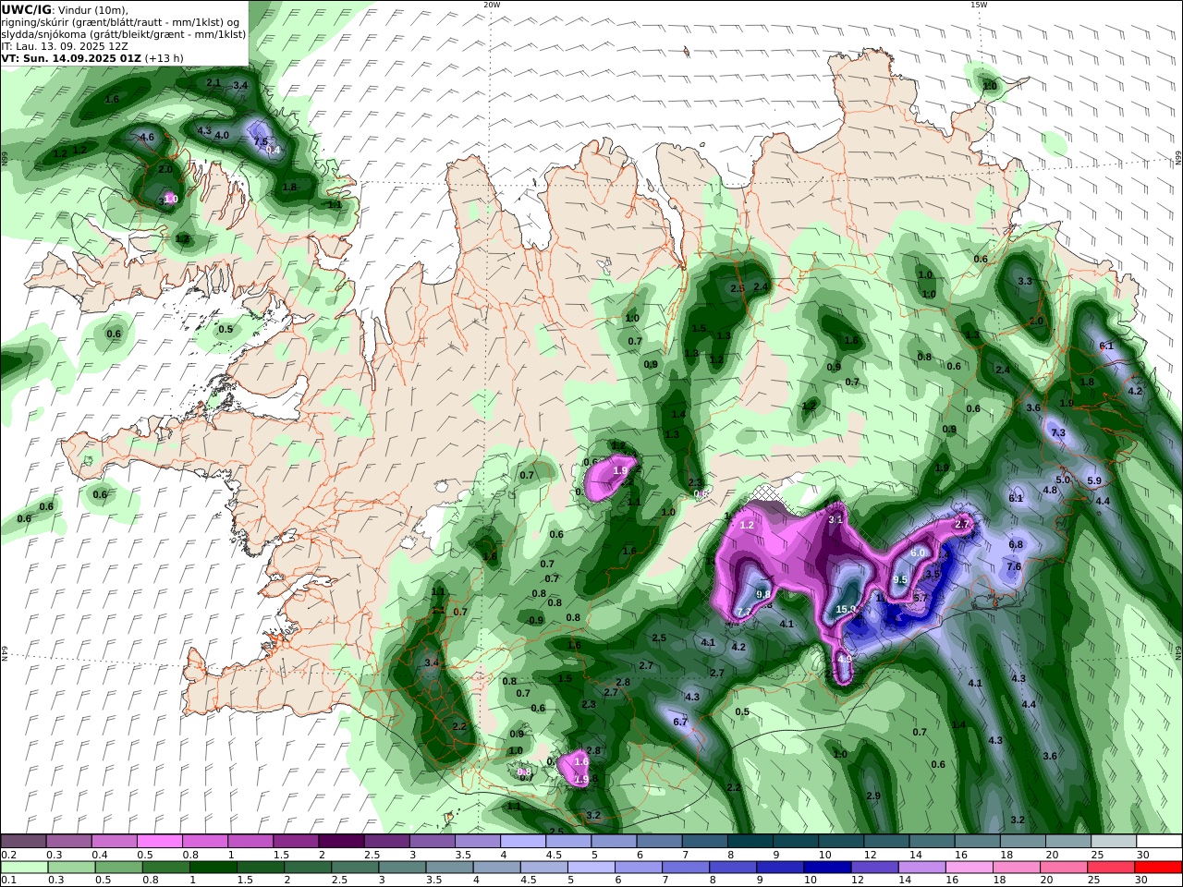Image resolution: width=1183 pixels, height=887 pixels.
Task: Click the '6.8' value in the southeast
Action: click(x=1016, y=545)
